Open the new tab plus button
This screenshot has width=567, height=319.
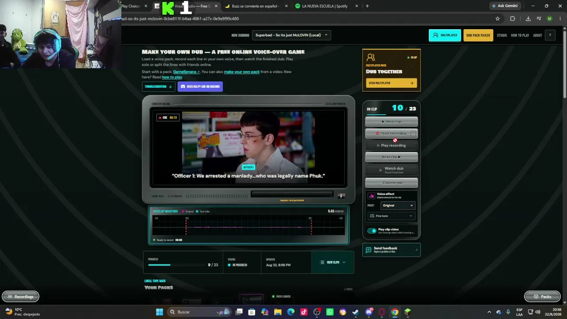(367, 6)
